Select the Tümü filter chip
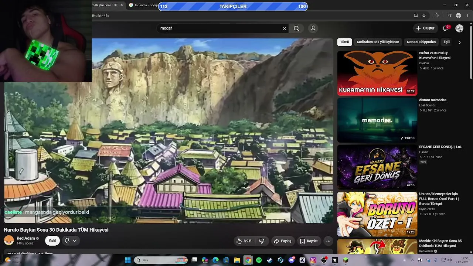This screenshot has height=266, width=473. pyautogui.click(x=344, y=42)
